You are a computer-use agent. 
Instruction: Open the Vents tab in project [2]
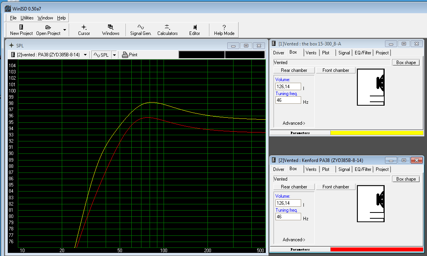(311, 169)
